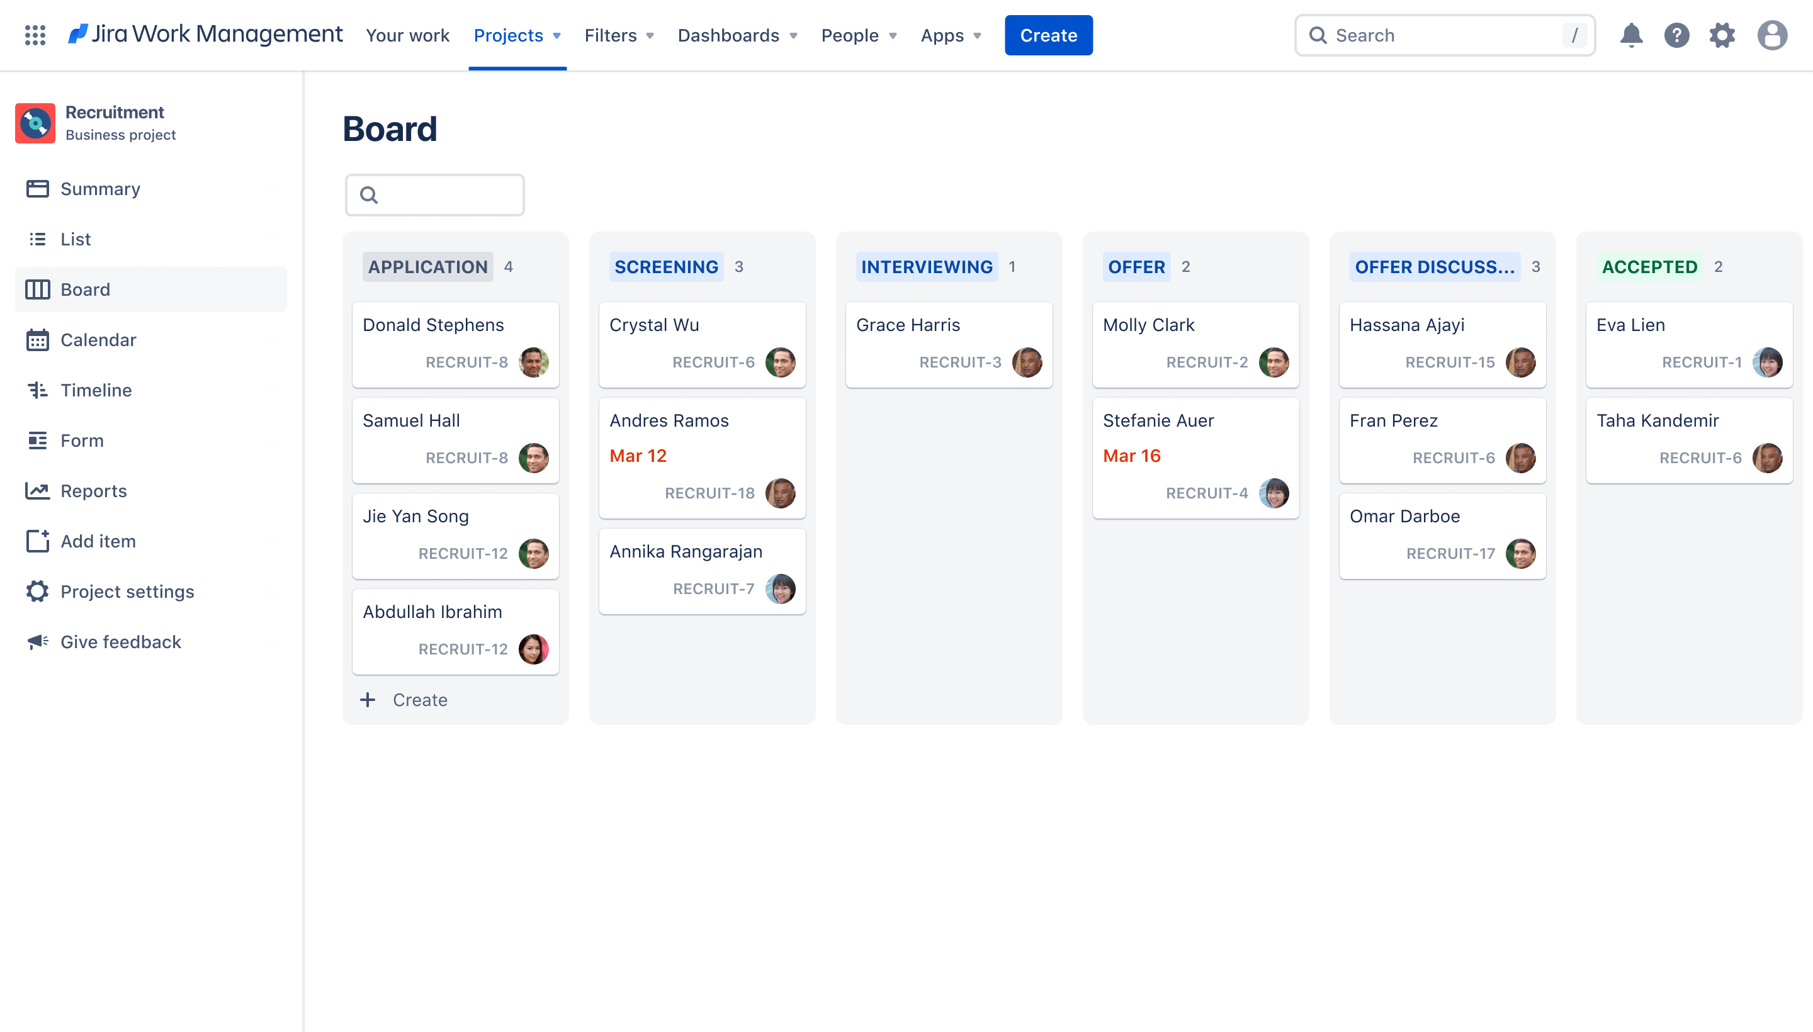This screenshot has width=1813, height=1032.
Task: Click the settings gear icon
Action: click(x=1722, y=35)
